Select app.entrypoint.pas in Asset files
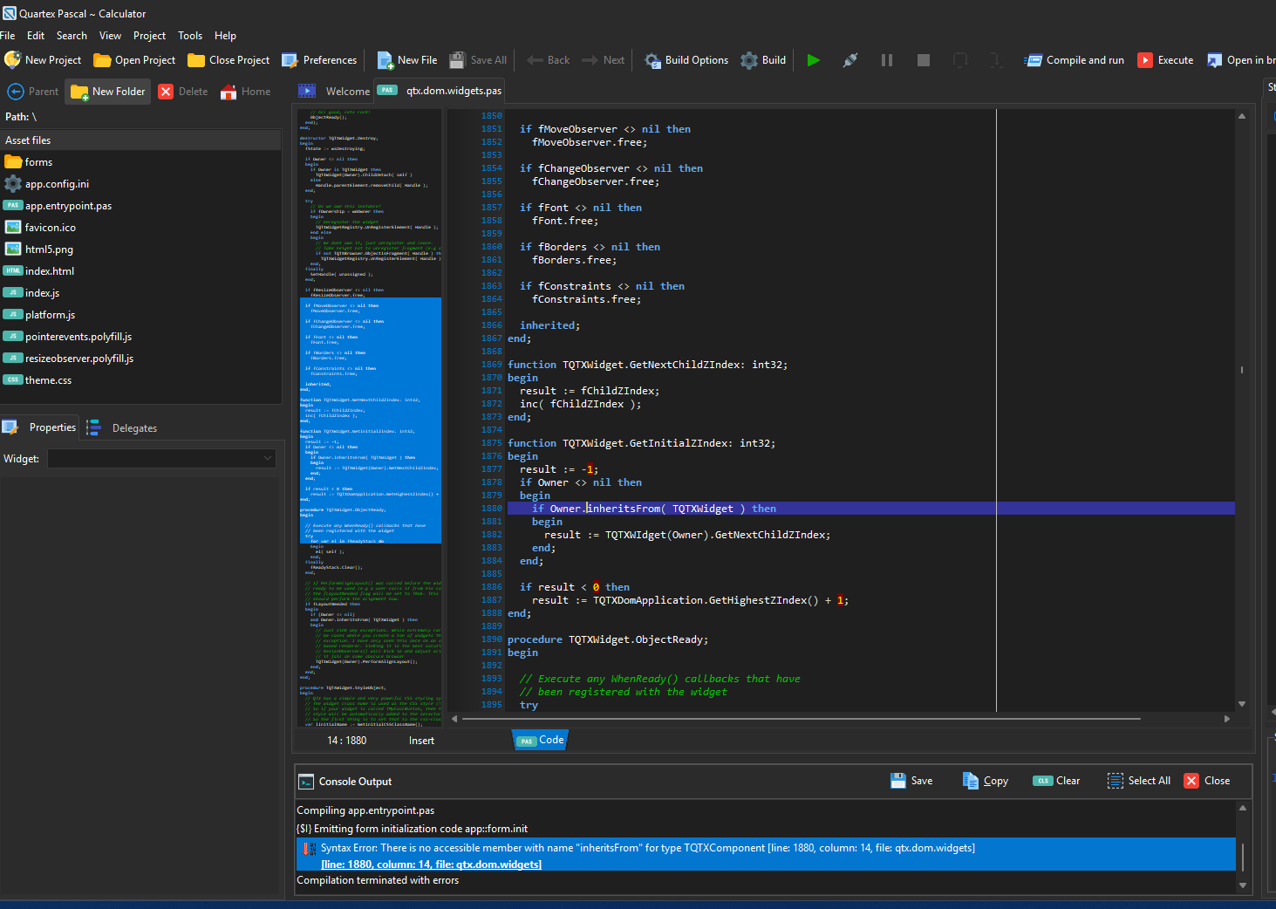The width and height of the screenshot is (1276, 909). [x=68, y=206]
